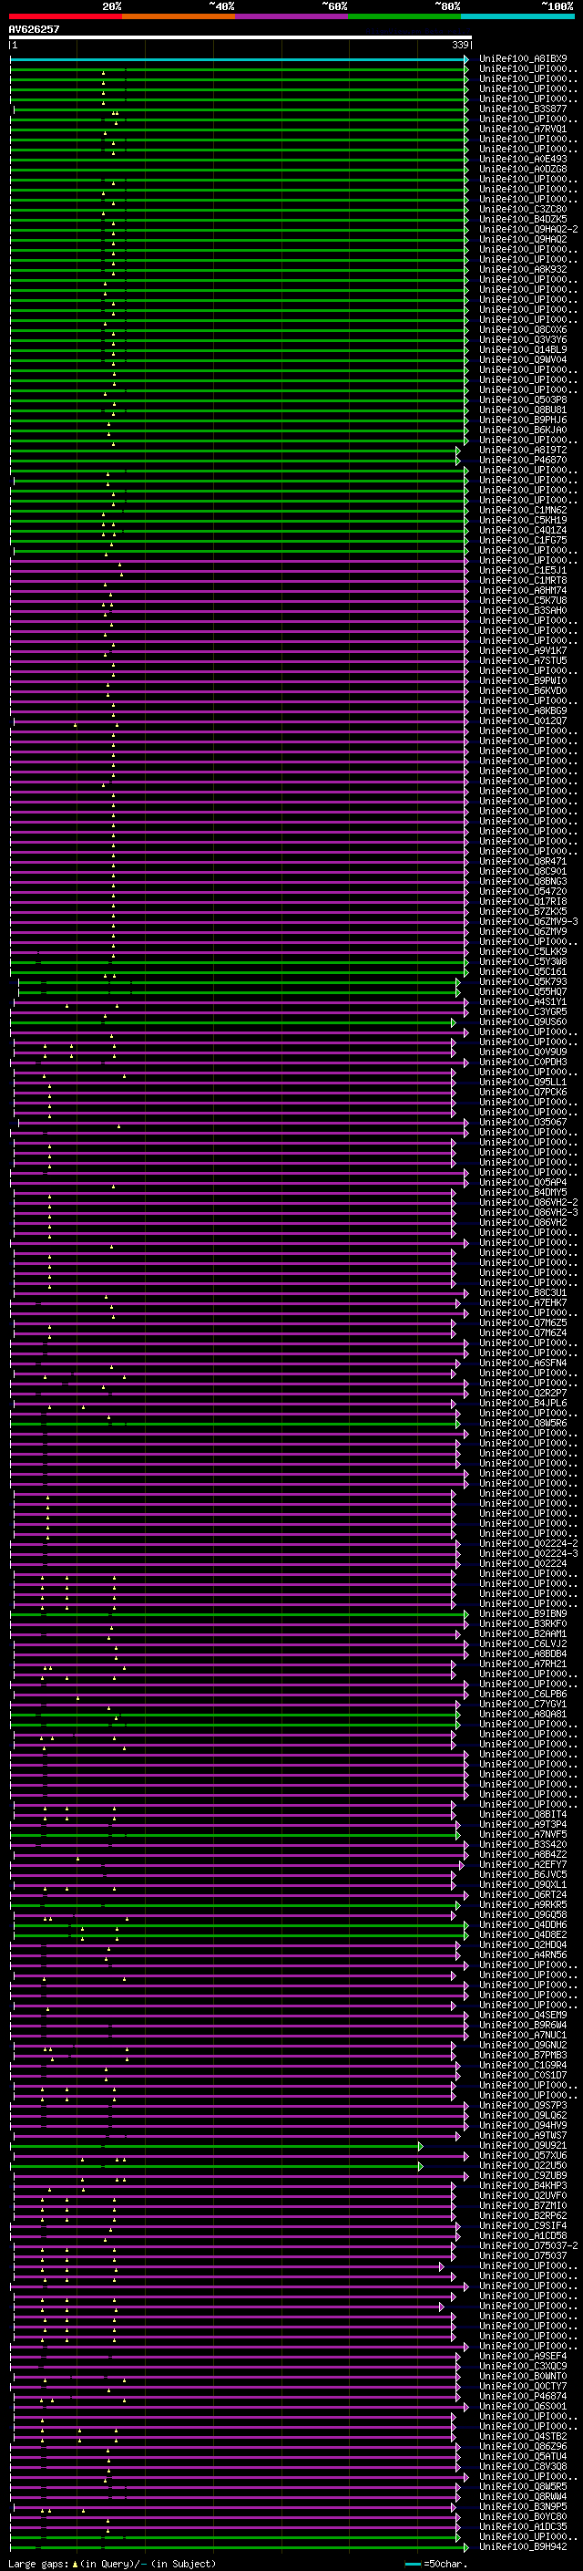This screenshot has height=2571, width=583.
Task: Select label UniRef100_B9PHJ6
Action: pos(523,420)
